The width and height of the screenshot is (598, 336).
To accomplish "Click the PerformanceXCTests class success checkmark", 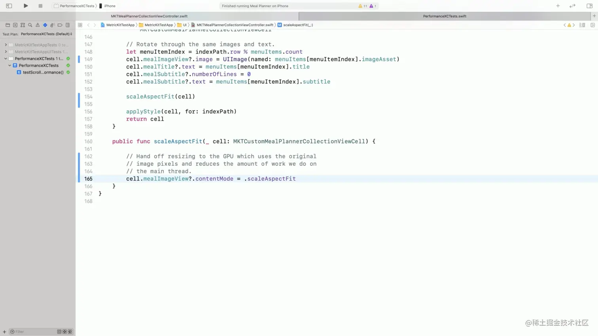I will click(x=68, y=66).
